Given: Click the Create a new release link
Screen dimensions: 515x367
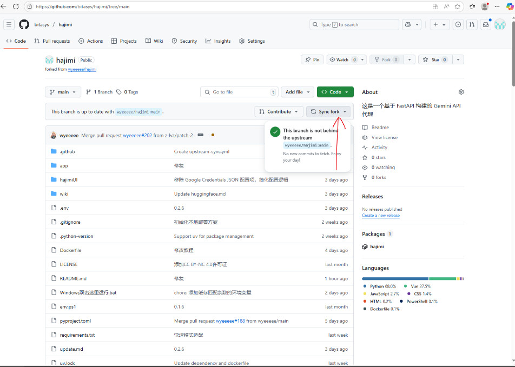Looking at the screenshot, I should (381, 215).
